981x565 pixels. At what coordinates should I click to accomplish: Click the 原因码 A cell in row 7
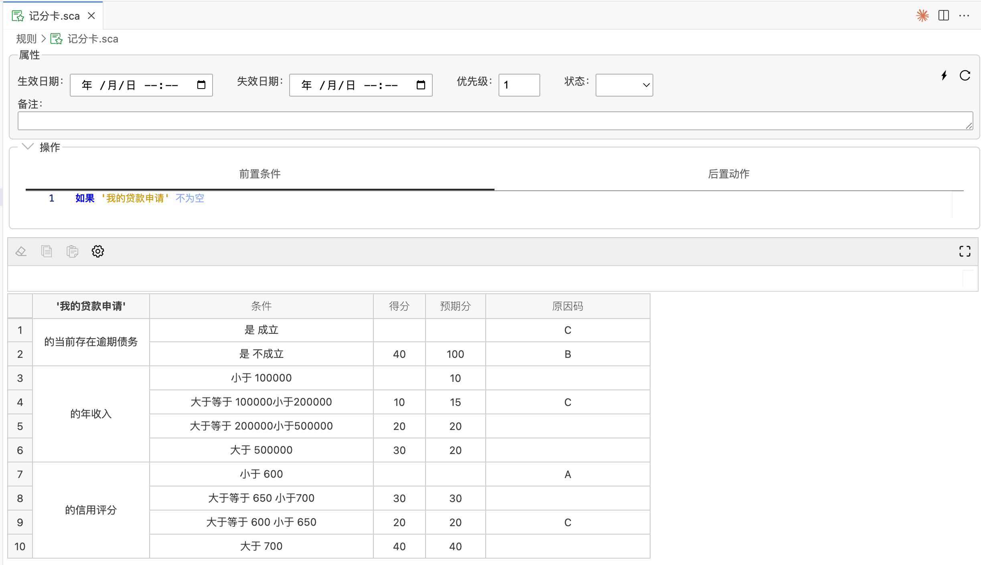coord(568,474)
